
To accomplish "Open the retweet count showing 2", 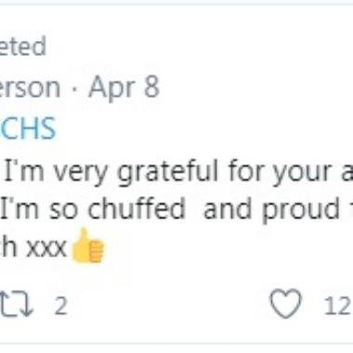I will (60, 306).
